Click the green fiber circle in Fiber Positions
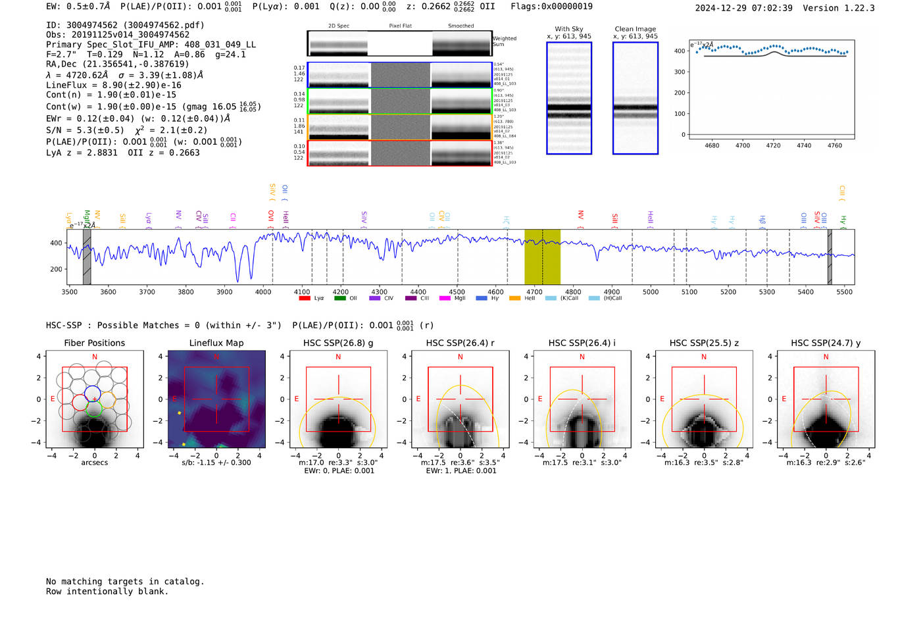The width and height of the screenshot is (921, 627). click(x=94, y=410)
